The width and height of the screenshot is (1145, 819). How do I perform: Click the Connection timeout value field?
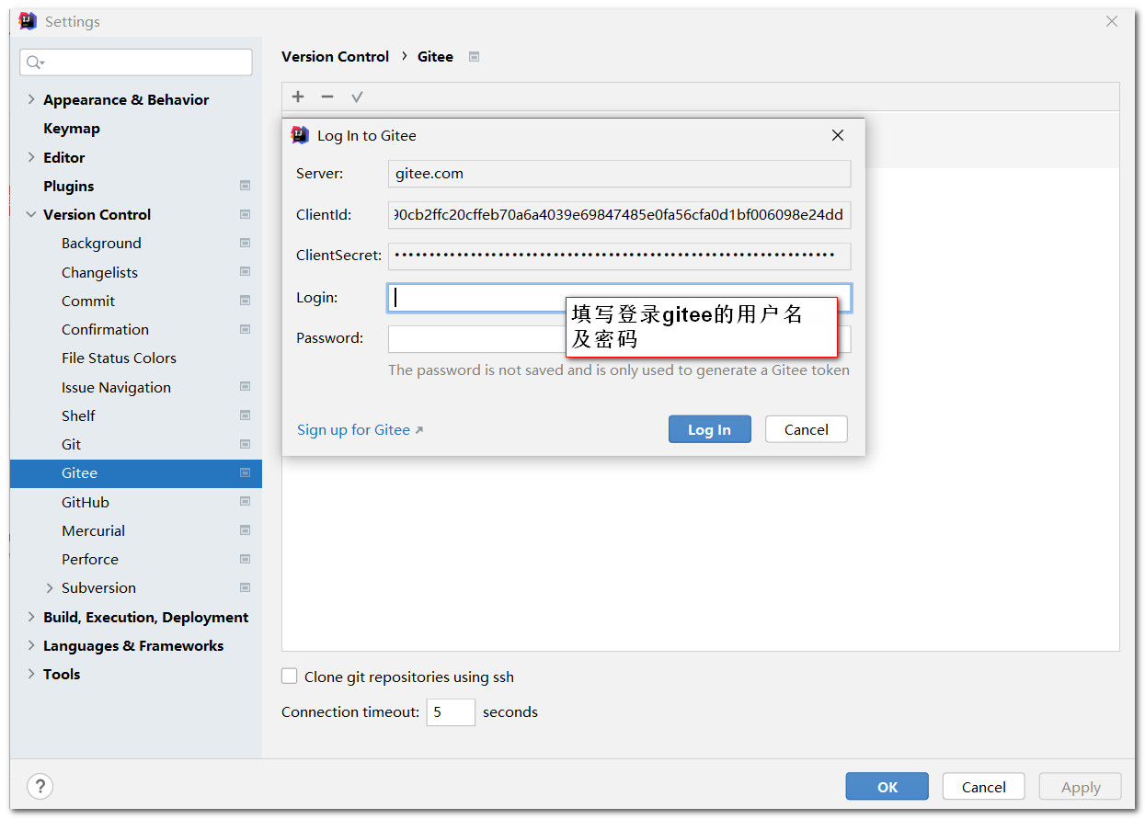(451, 712)
